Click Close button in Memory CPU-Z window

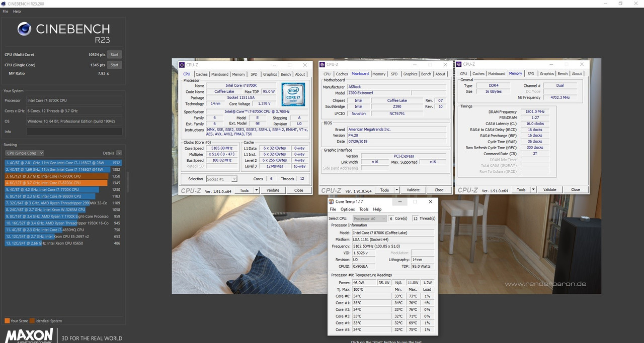tap(576, 190)
